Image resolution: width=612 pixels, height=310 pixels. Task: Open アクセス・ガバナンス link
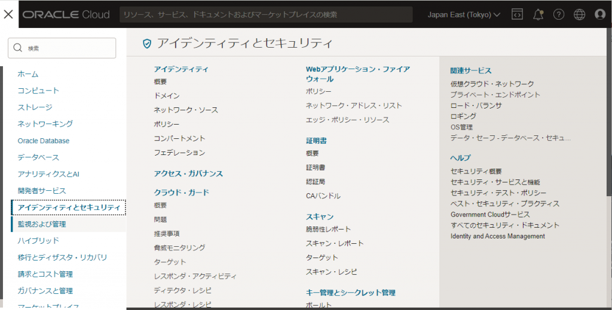188,173
